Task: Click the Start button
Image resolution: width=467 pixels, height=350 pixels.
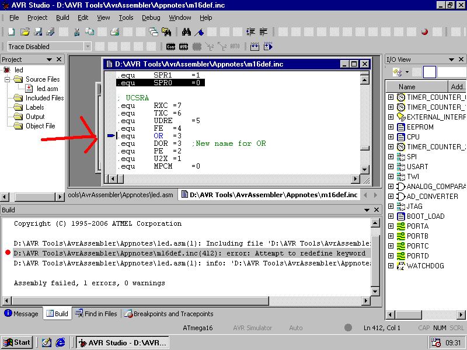Action: (x=17, y=342)
